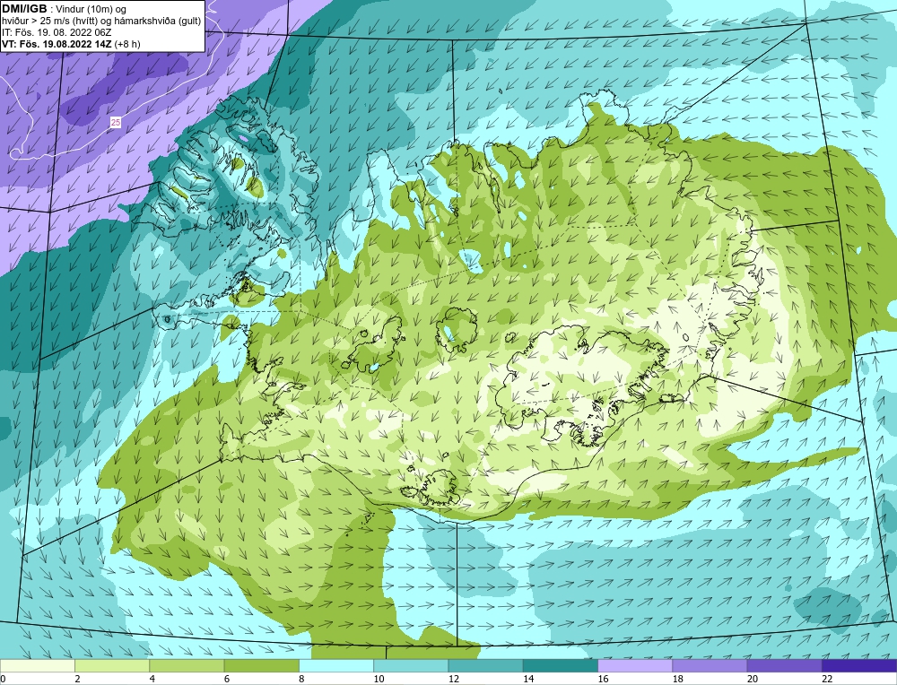Click the '2' legend scale number
This screenshot has height=685, width=897.
pyautogui.click(x=77, y=679)
